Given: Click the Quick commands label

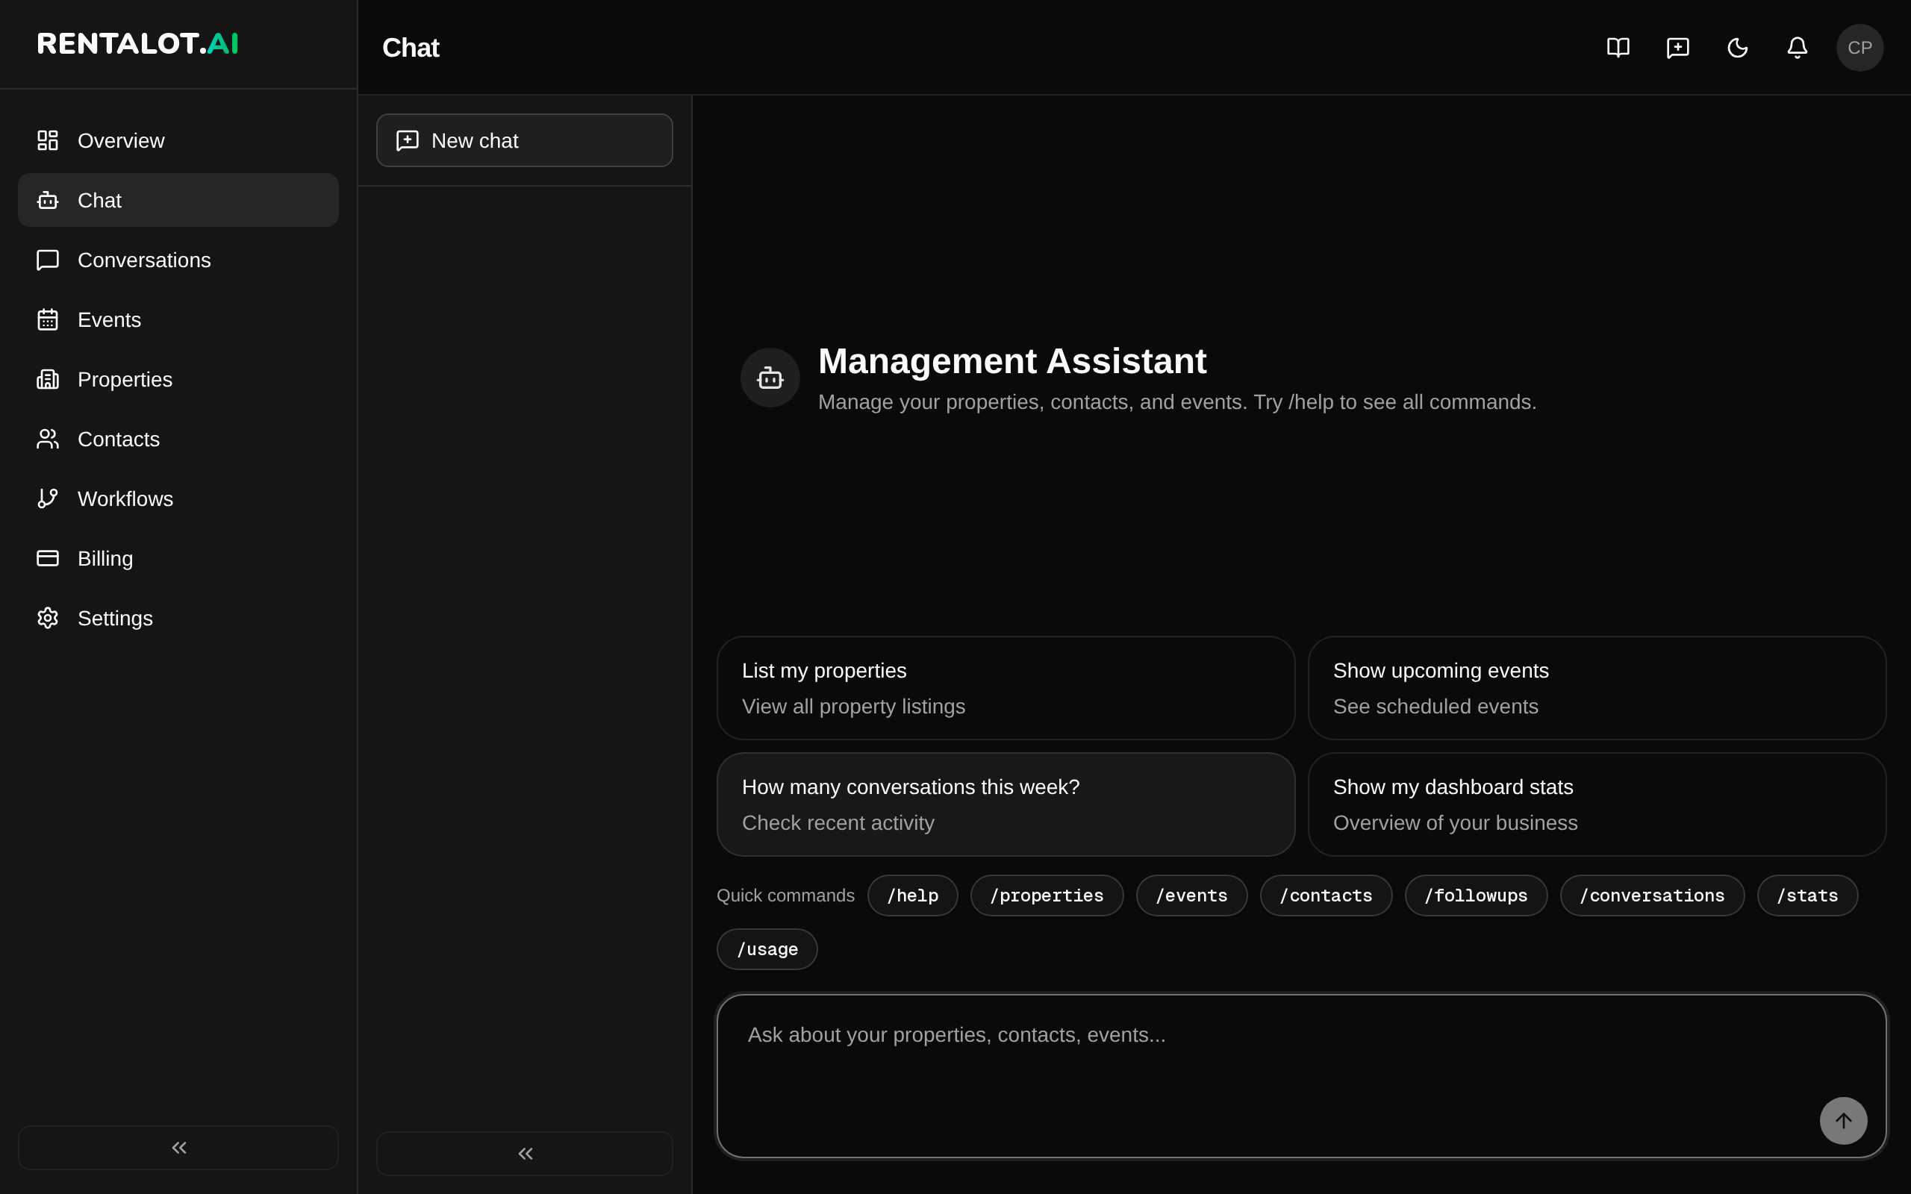Looking at the screenshot, I should (x=785, y=895).
